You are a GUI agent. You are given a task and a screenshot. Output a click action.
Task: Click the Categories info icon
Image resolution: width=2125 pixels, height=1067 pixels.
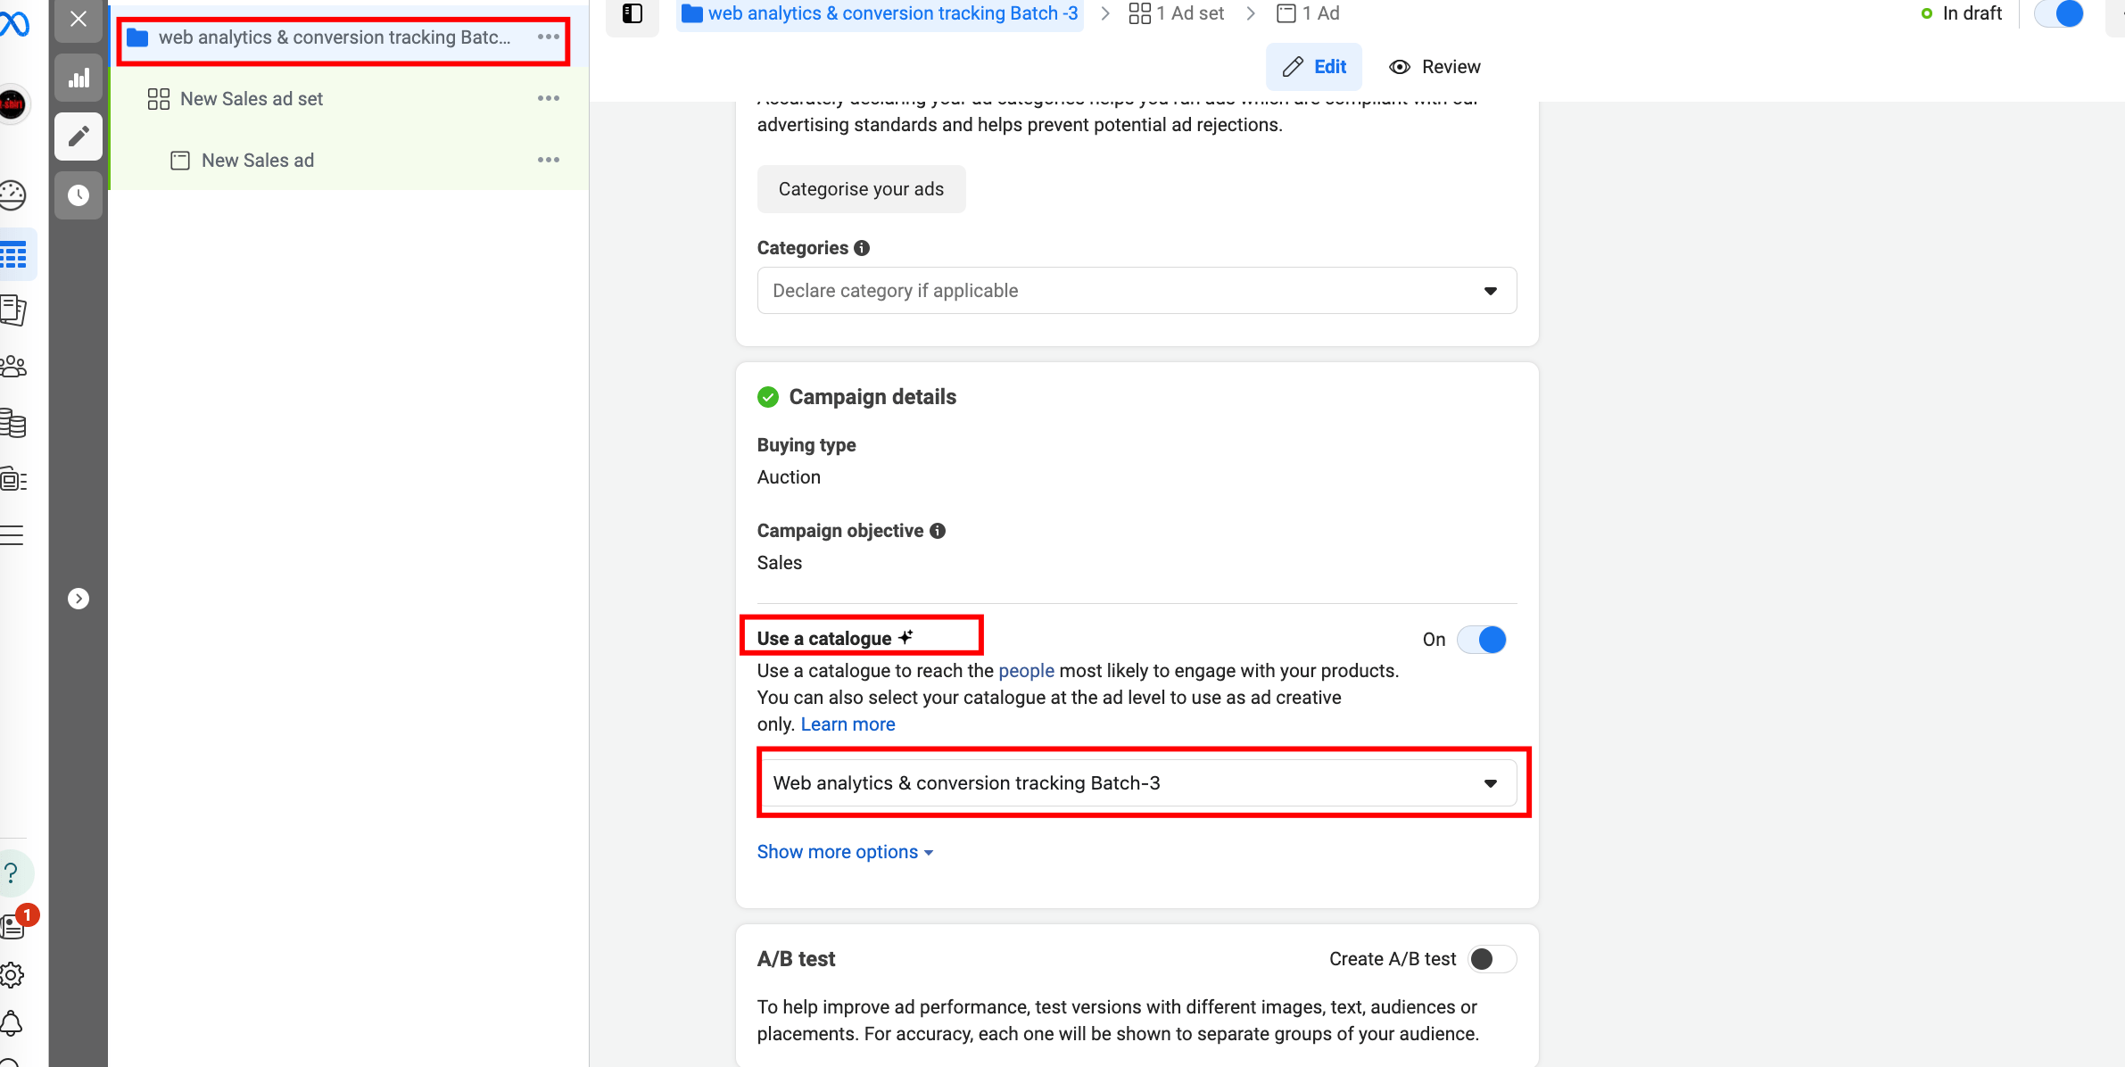(862, 248)
